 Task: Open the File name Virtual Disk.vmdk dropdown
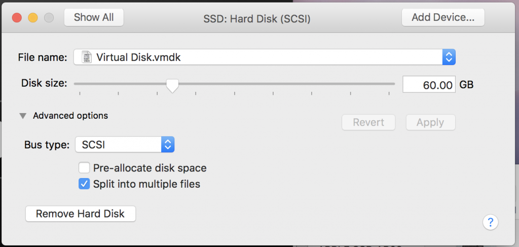265,57
